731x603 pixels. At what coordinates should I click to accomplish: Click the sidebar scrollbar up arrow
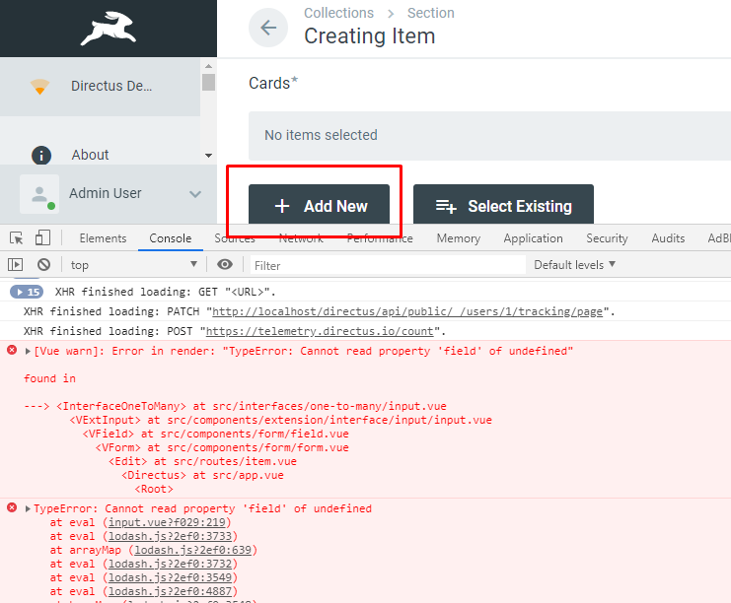(x=208, y=66)
